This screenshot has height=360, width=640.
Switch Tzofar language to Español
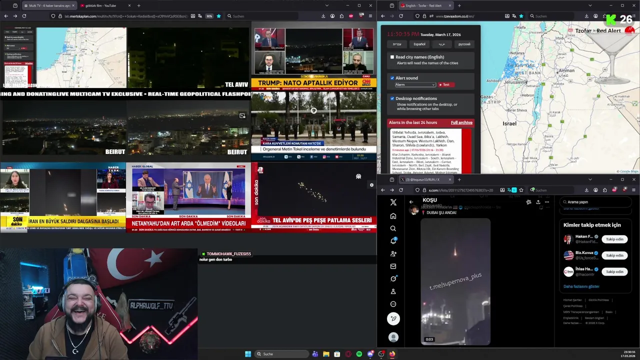pyautogui.click(x=419, y=44)
